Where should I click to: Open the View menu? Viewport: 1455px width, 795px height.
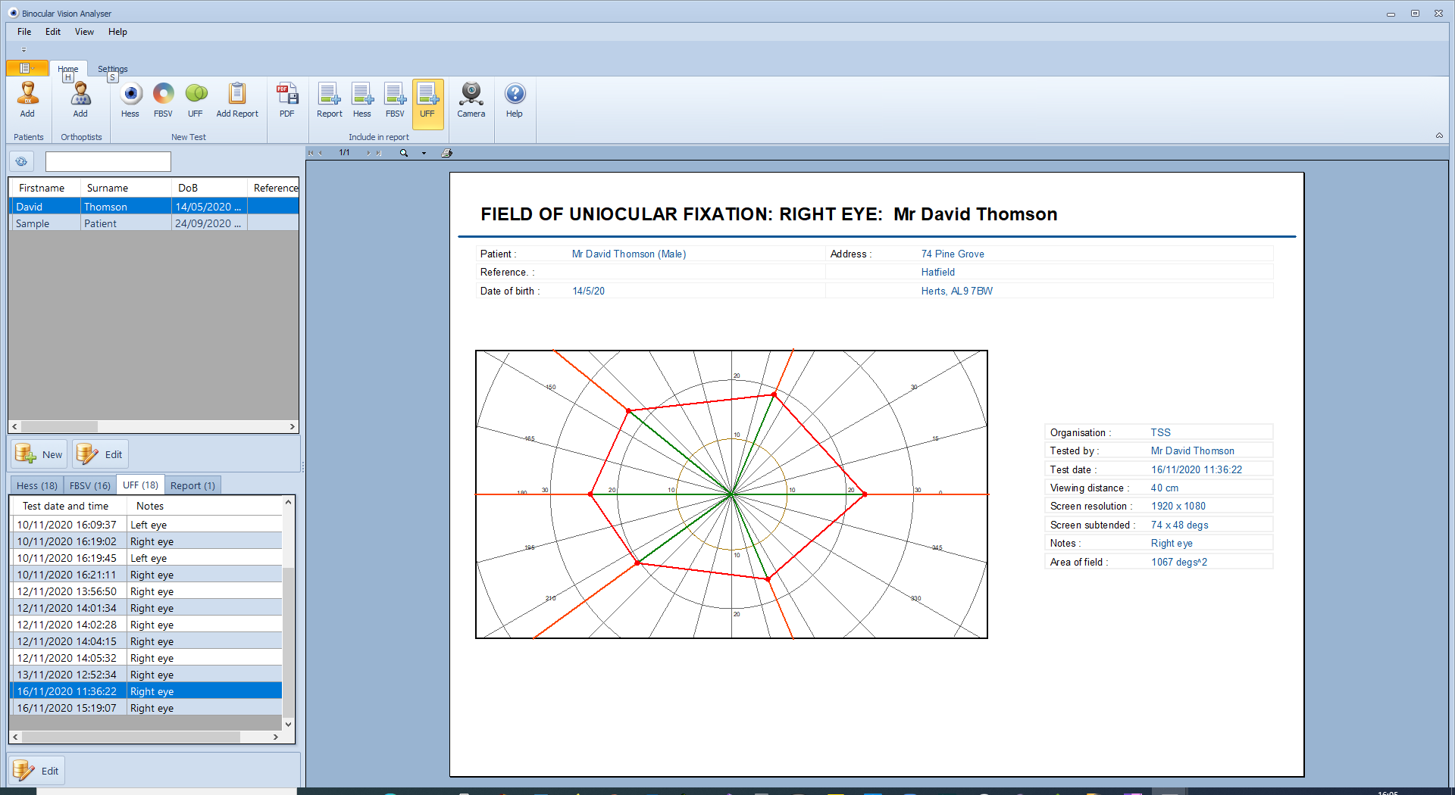[x=84, y=32]
